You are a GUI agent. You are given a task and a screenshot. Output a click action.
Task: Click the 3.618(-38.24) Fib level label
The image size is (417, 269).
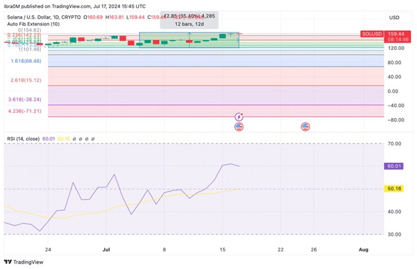[25, 99]
